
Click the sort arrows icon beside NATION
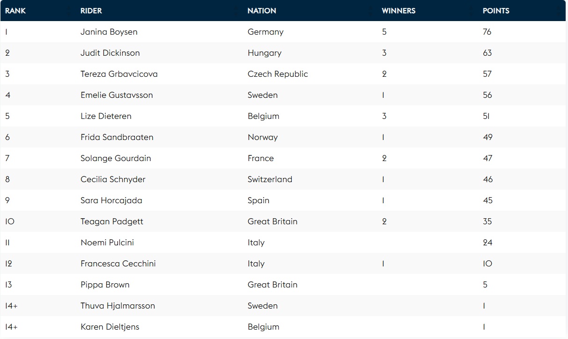pyautogui.click(x=370, y=11)
